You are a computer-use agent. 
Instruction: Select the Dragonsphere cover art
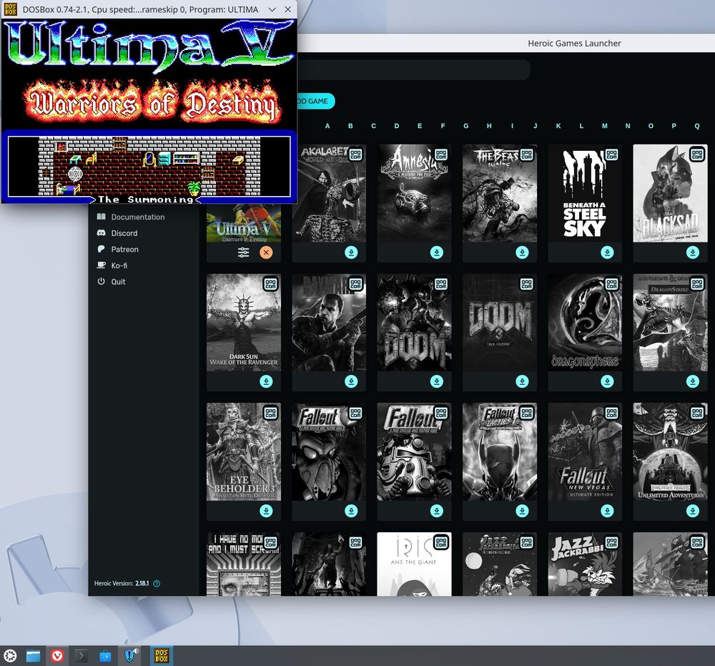585,322
